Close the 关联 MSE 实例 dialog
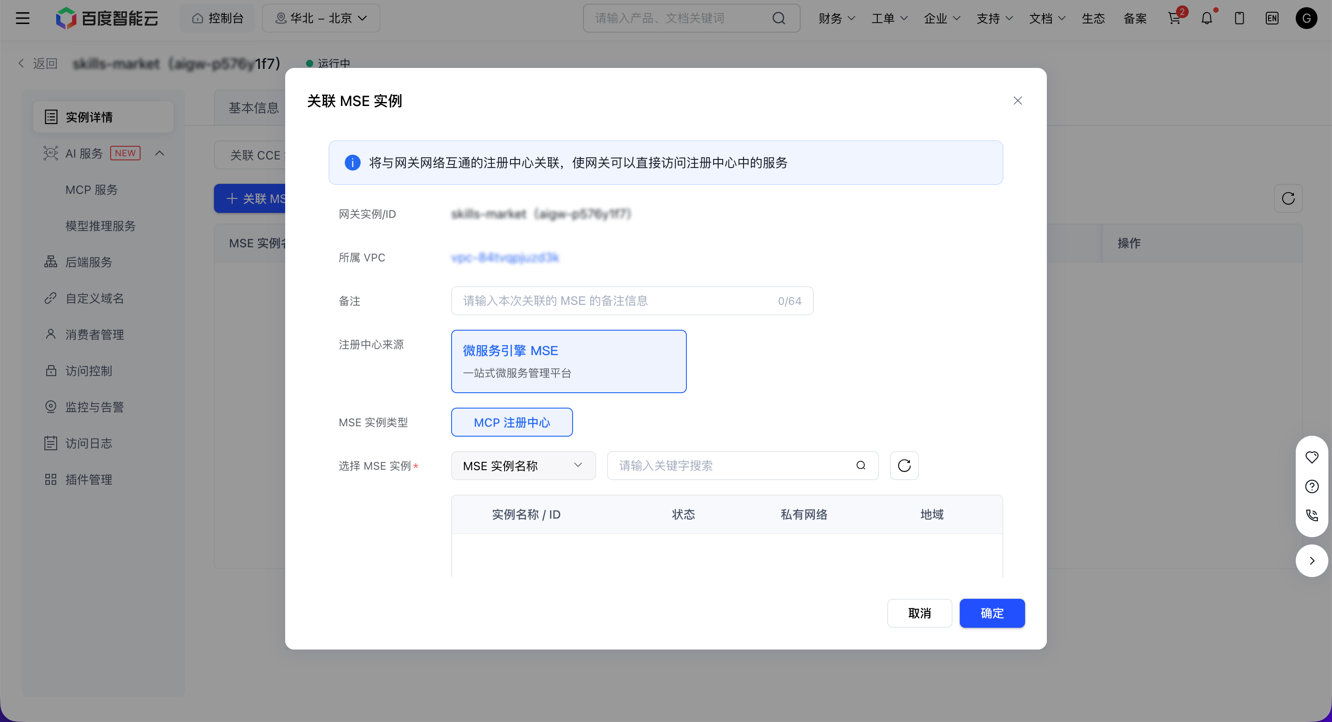This screenshot has width=1332, height=722. click(x=1018, y=101)
